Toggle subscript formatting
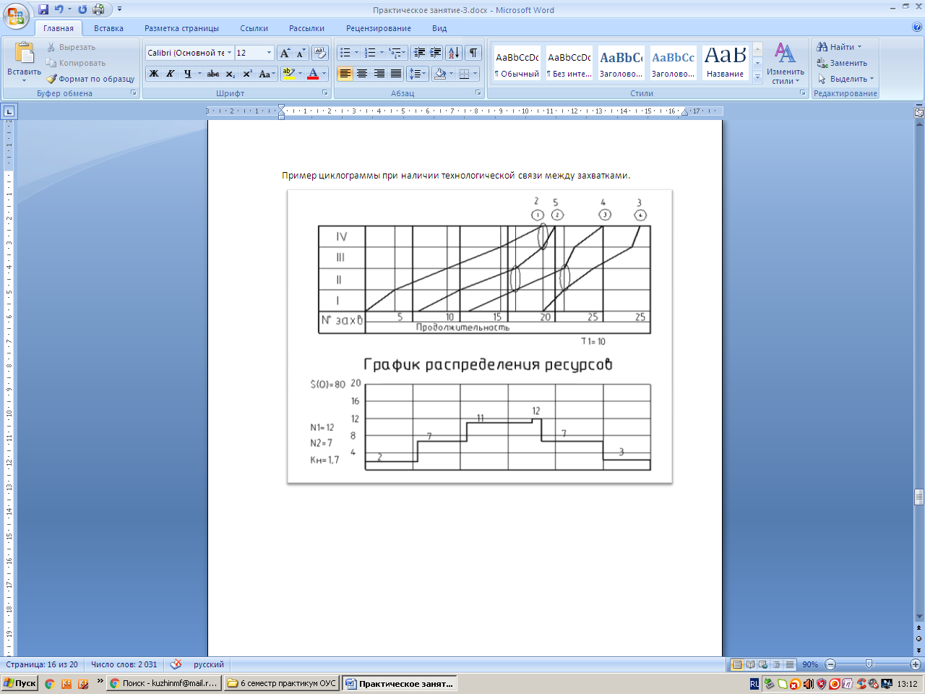The image size is (925, 694). tap(230, 74)
